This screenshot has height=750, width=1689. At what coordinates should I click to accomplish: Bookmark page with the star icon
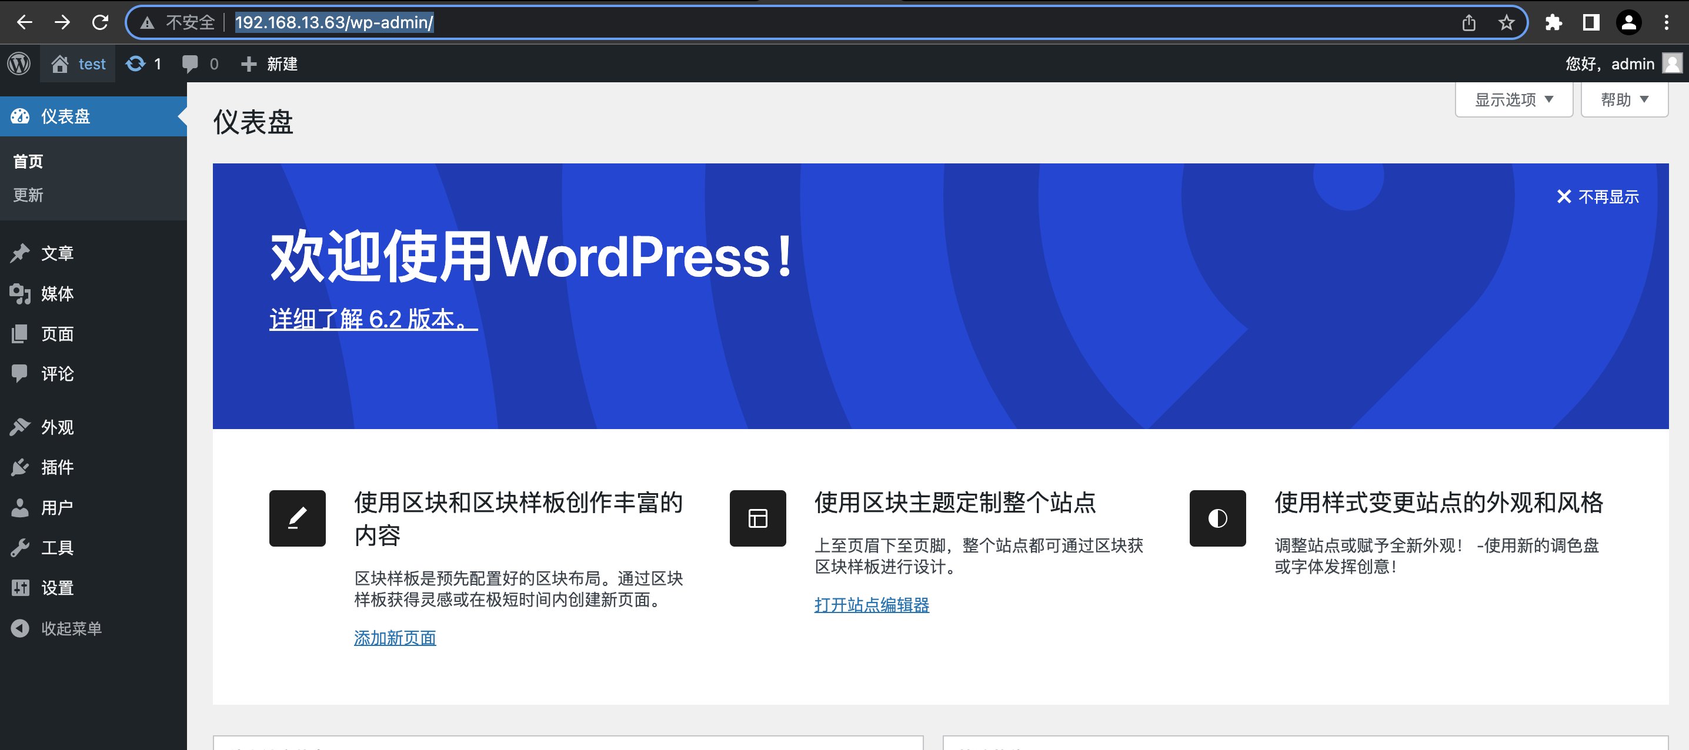click(1506, 22)
